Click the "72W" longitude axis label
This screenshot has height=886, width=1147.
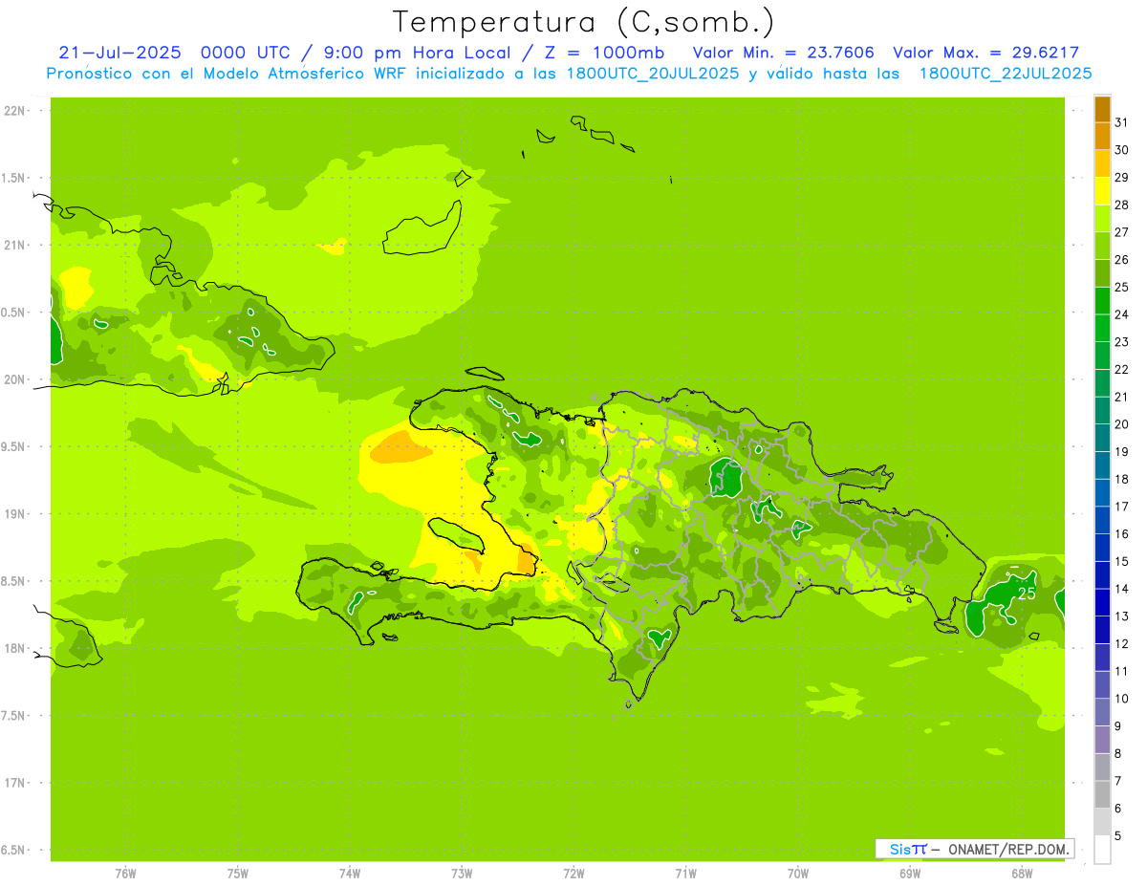point(573,873)
